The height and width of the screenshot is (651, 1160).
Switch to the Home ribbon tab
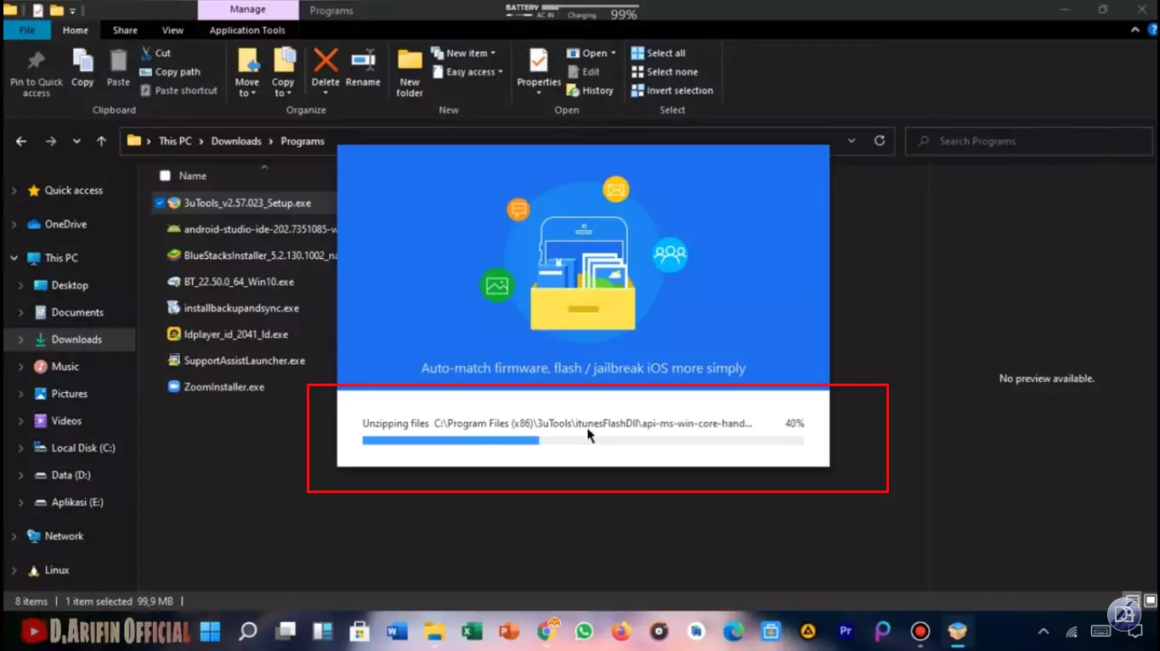(x=75, y=31)
